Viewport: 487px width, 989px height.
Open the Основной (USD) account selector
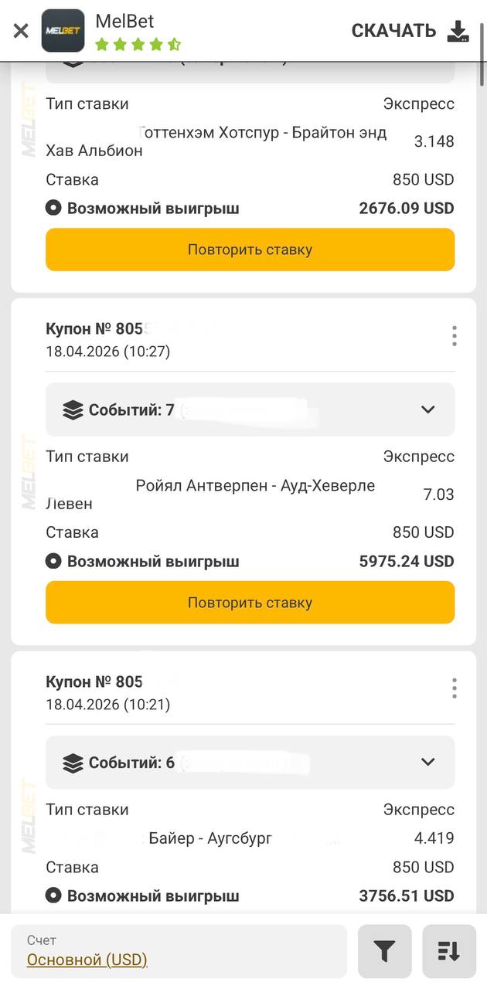(87, 960)
